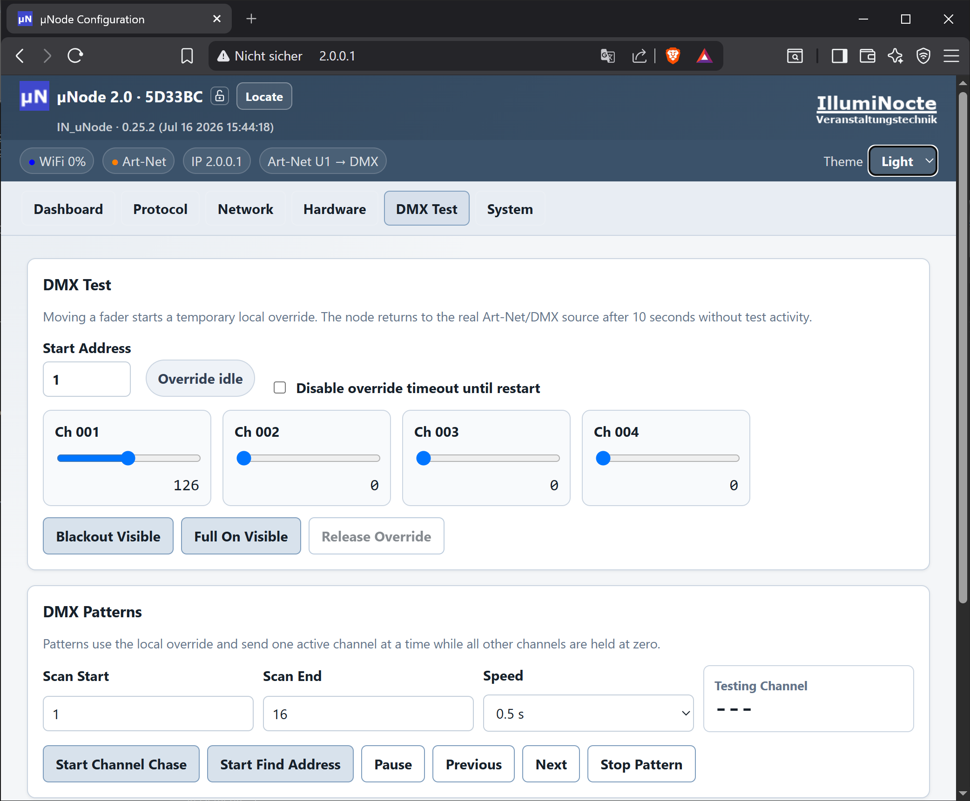Click the translate page icon in address bar
This screenshot has height=801, width=970.
click(607, 56)
